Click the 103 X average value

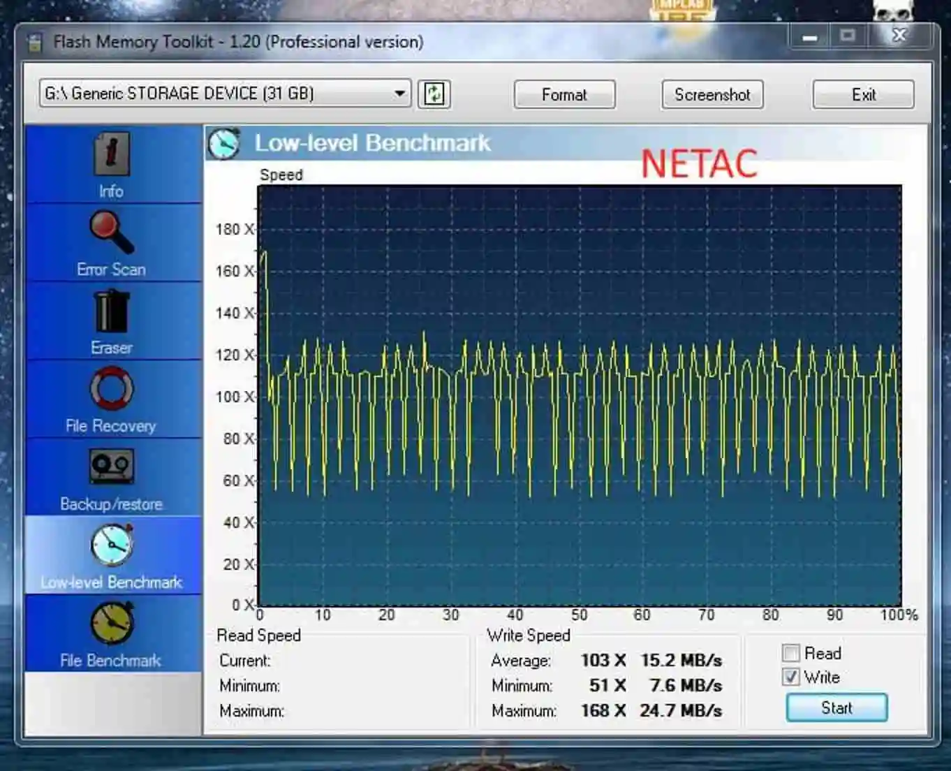603,660
